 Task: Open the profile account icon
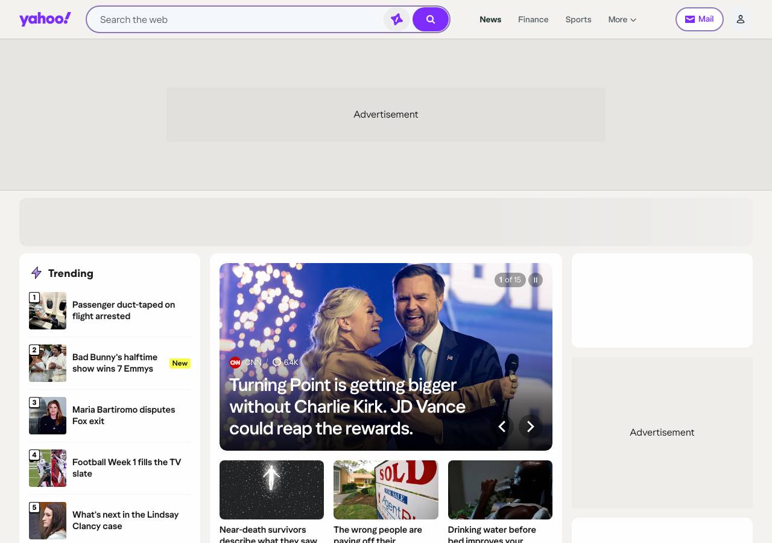(741, 19)
